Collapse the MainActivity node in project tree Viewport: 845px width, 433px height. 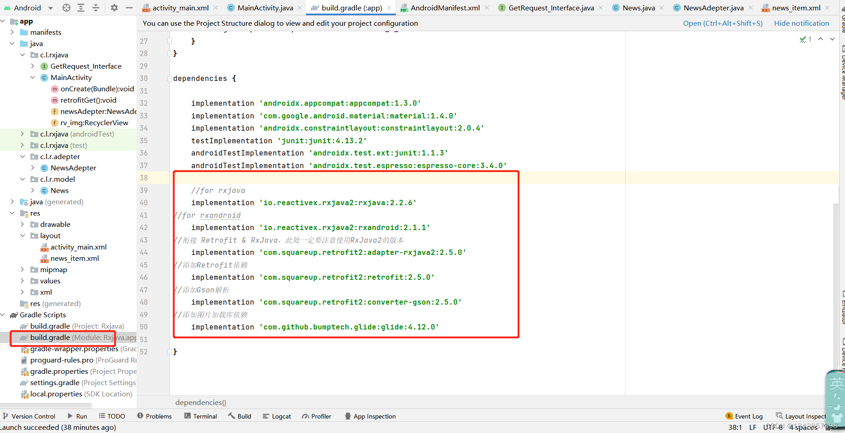32,77
